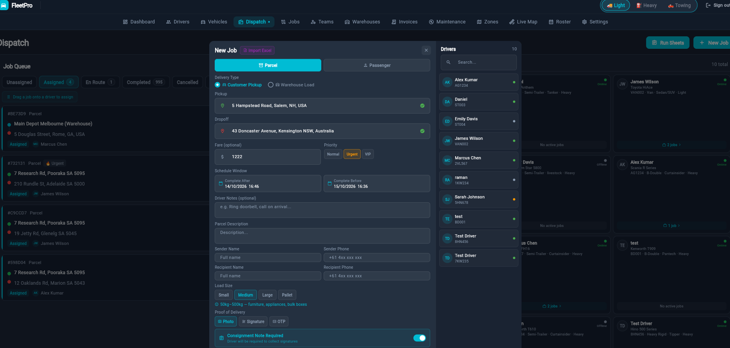Click the Import Excel button

tap(257, 50)
